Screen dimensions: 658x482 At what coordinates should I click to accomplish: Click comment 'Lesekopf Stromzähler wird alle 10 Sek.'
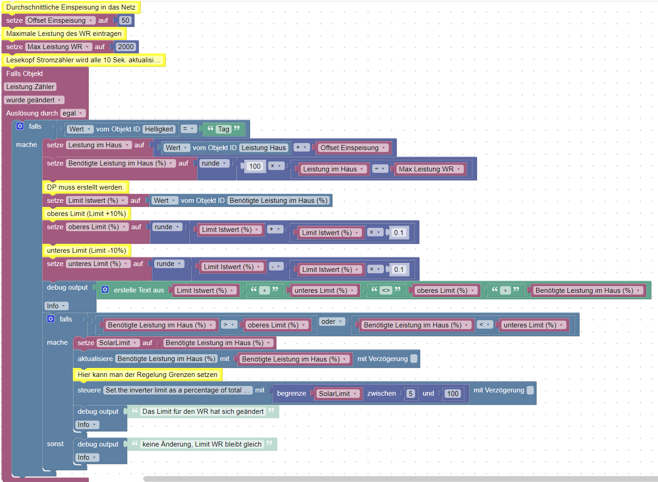(x=84, y=60)
